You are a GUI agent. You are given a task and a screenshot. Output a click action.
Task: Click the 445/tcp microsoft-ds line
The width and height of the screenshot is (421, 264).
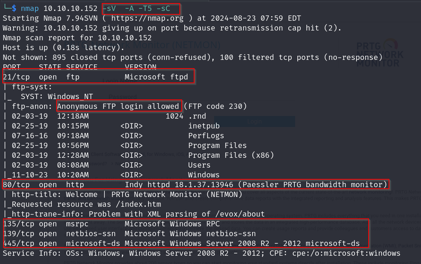click(181, 243)
